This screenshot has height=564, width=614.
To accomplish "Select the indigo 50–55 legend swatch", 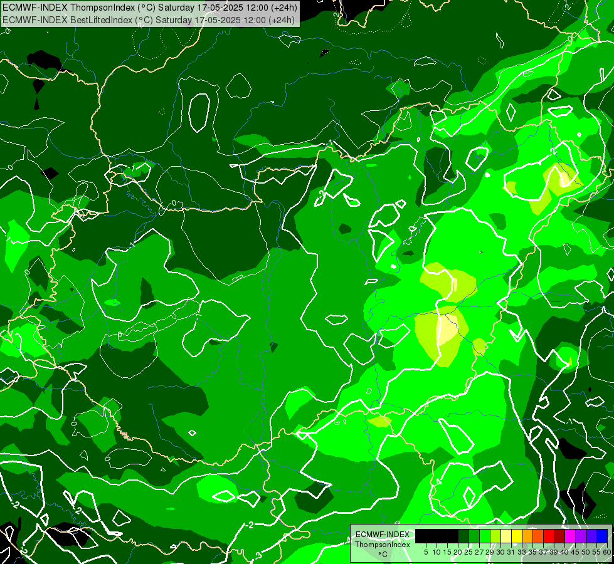I will 591,536.
